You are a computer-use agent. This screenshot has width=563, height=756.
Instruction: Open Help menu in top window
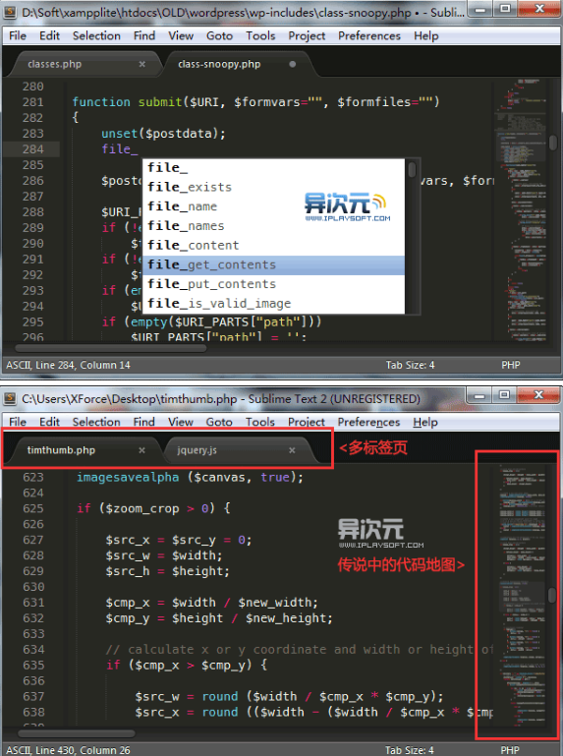[x=426, y=35]
